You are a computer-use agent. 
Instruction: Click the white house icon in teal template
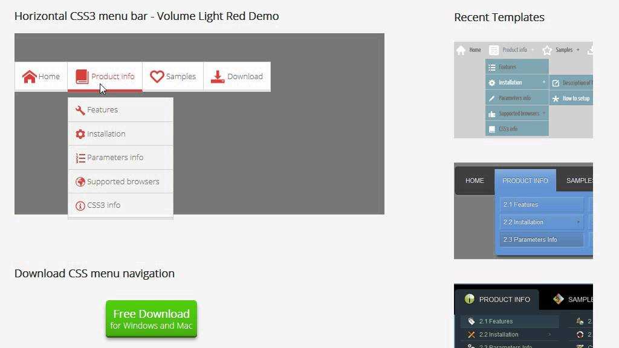coord(461,50)
